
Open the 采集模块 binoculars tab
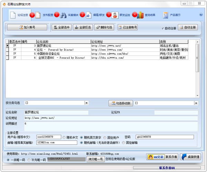[x=69, y=15]
